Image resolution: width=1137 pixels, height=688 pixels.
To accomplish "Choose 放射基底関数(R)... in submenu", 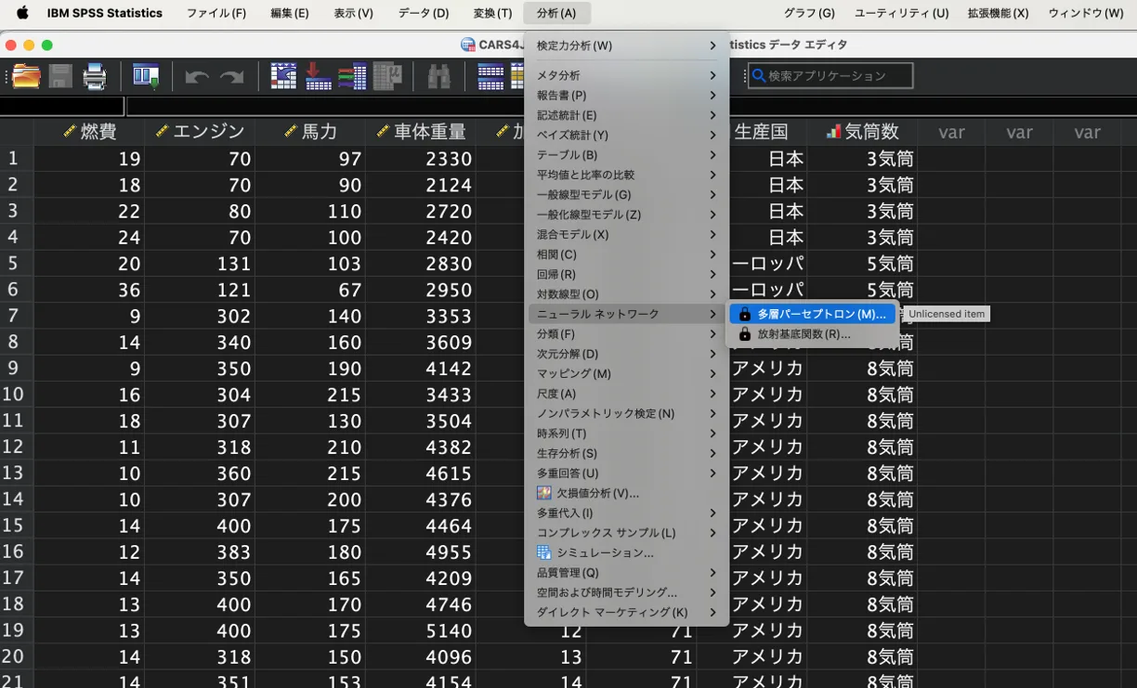I will 804,334.
